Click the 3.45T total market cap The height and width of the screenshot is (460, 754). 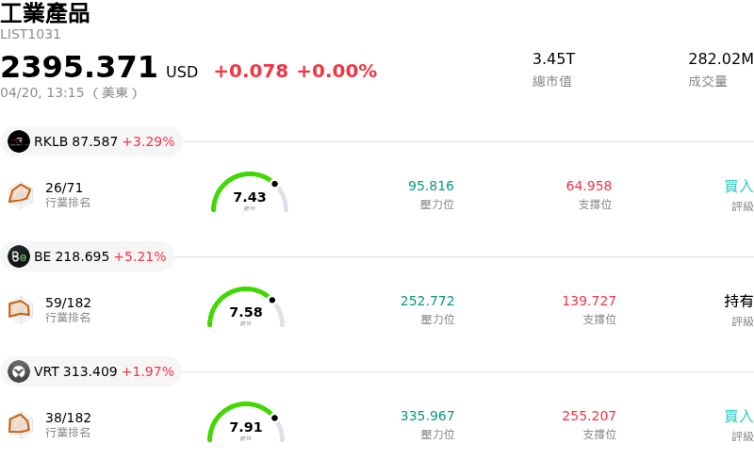coord(553,59)
